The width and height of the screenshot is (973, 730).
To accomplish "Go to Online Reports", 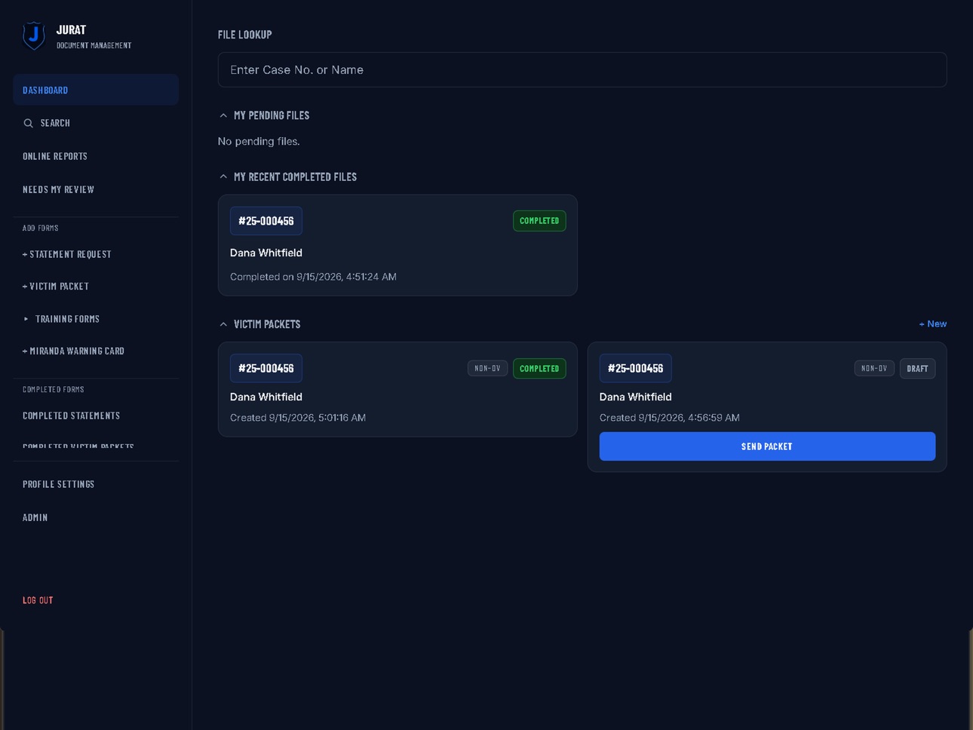I will [55, 156].
